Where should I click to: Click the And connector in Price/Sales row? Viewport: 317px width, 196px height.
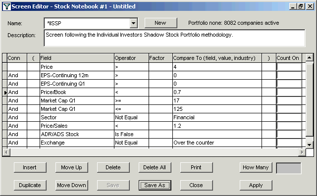coord(17,126)
